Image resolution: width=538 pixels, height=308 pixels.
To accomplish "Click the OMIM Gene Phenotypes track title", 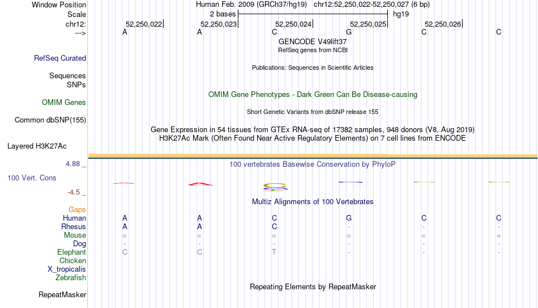I will pos(313,95).
